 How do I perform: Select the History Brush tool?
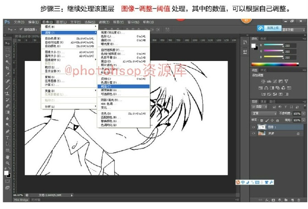[x=8, y=100]
